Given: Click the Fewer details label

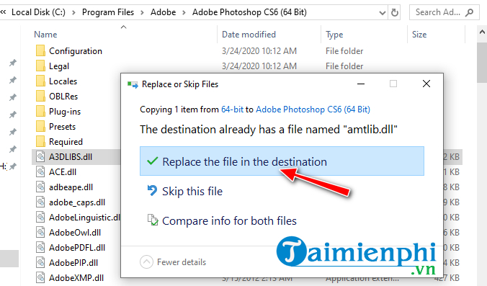Looking at the screenshot, I should [182, 262].
